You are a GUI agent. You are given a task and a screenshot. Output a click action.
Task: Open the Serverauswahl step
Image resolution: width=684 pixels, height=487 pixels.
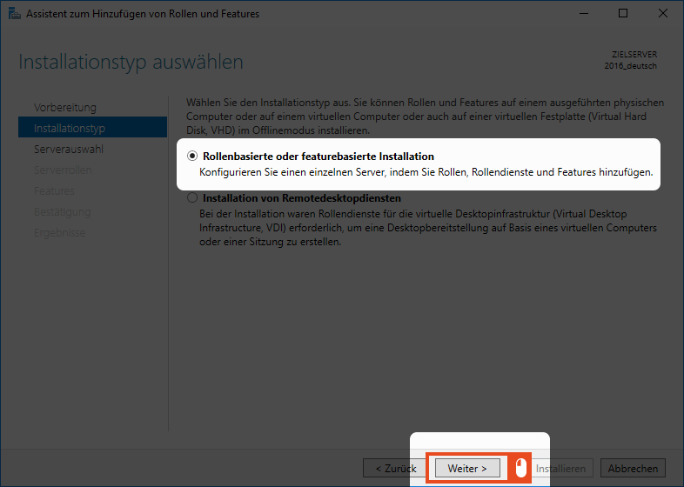tap(69, 149)
